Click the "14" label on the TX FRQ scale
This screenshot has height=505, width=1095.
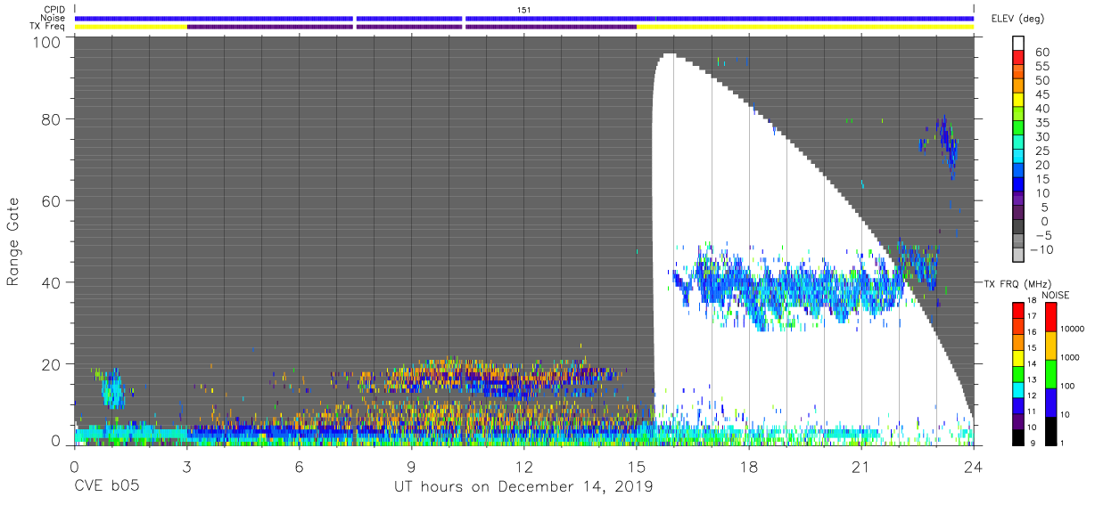(1033, 363)
